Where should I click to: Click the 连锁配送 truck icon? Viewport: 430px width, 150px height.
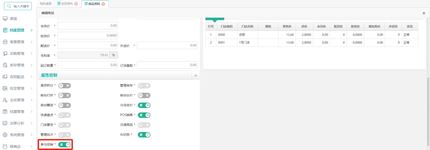coord(5,77)
